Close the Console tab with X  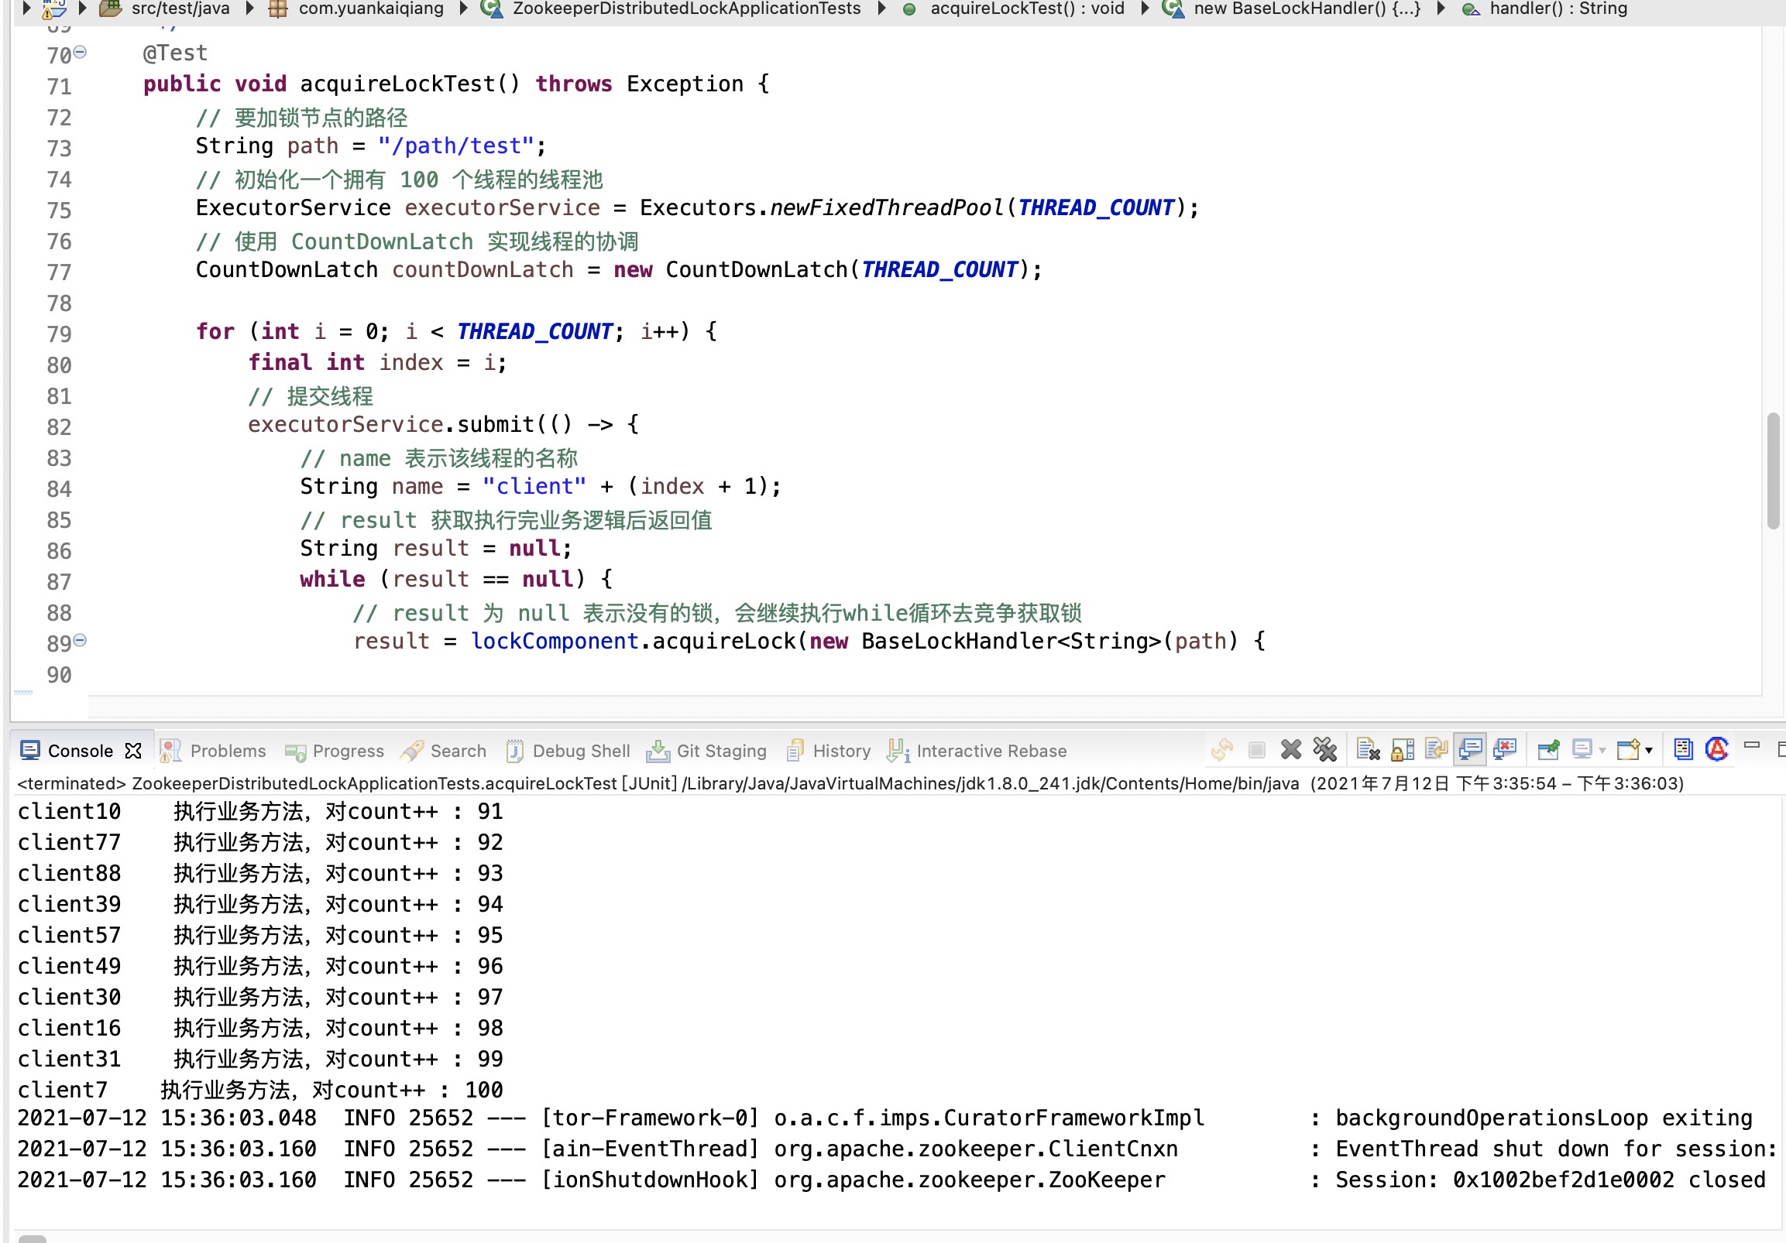click(x=134, y=751)
